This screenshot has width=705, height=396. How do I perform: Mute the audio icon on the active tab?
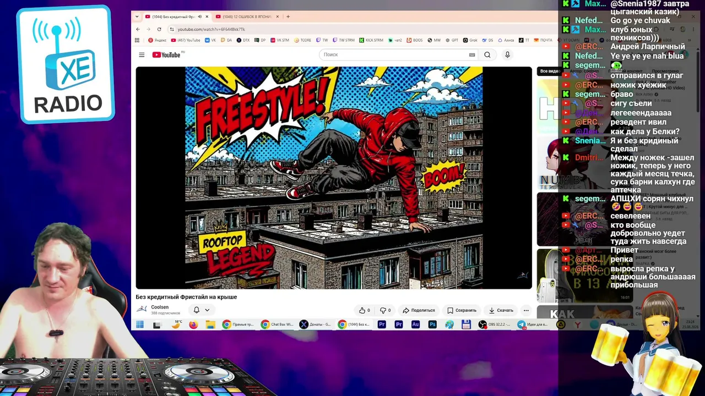tap(200, 17)
